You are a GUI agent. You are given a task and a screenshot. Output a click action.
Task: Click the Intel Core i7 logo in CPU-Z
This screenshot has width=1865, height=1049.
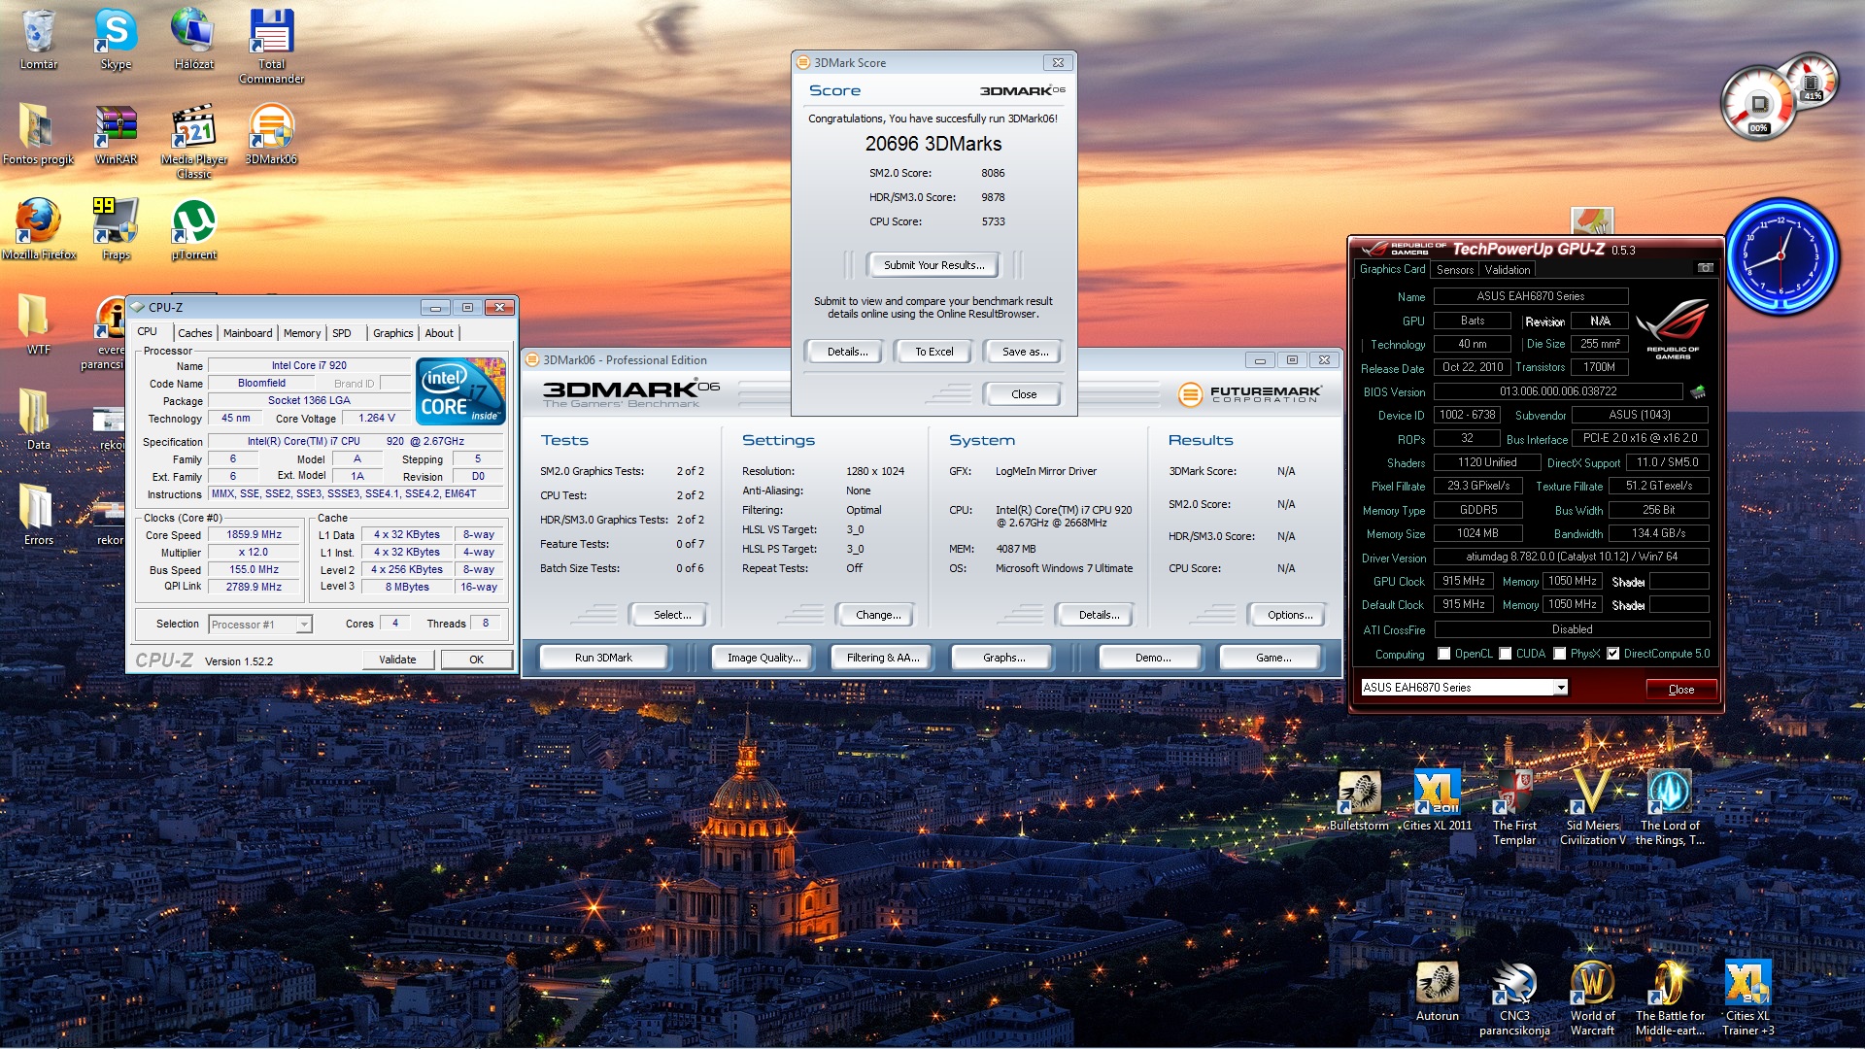[460, 391]
